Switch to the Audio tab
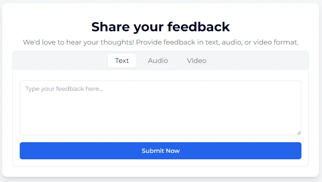The image size is (322, 182). [158, 61]
